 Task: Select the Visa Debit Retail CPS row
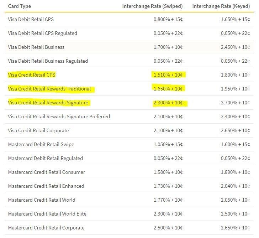pos(129,19)
